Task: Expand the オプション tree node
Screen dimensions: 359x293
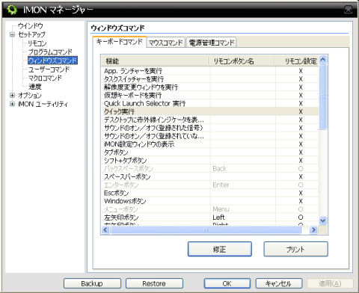Action: pos(12,95)
